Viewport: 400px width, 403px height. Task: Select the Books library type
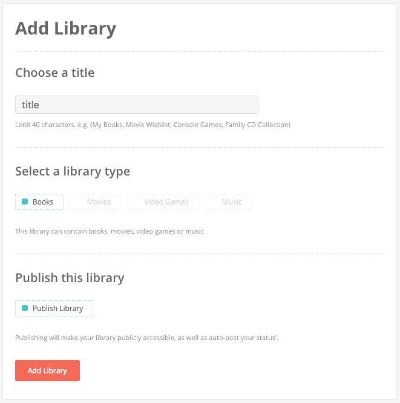point(39,202)
